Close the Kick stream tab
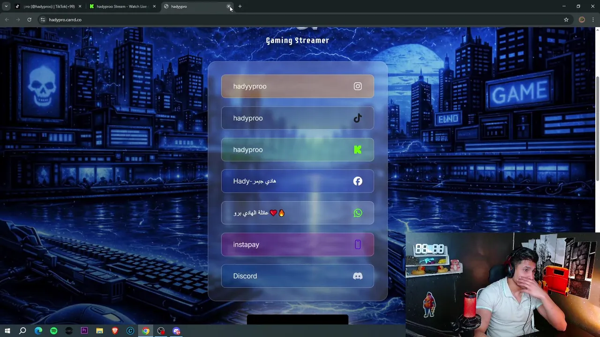Viewport: 600px width, 337px height. [154, 7]
